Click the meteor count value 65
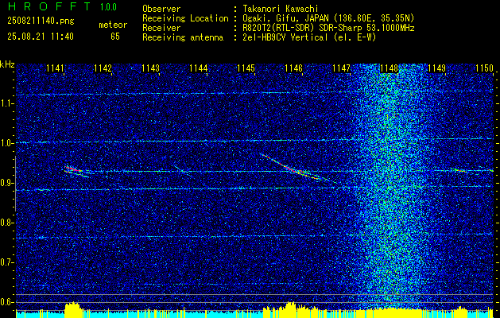Image resolution: width=500 pixels, height=318 pixels. (115, 37)
